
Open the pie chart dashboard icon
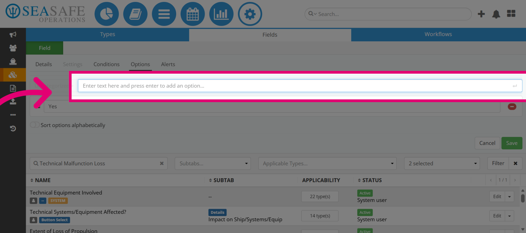pyautogui.click(x=107, y=14)
